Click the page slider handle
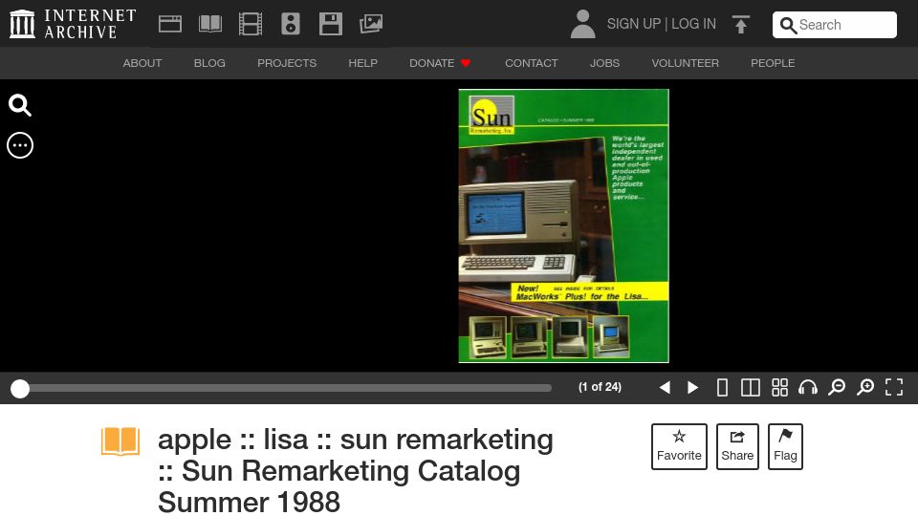 pos(20,389)
